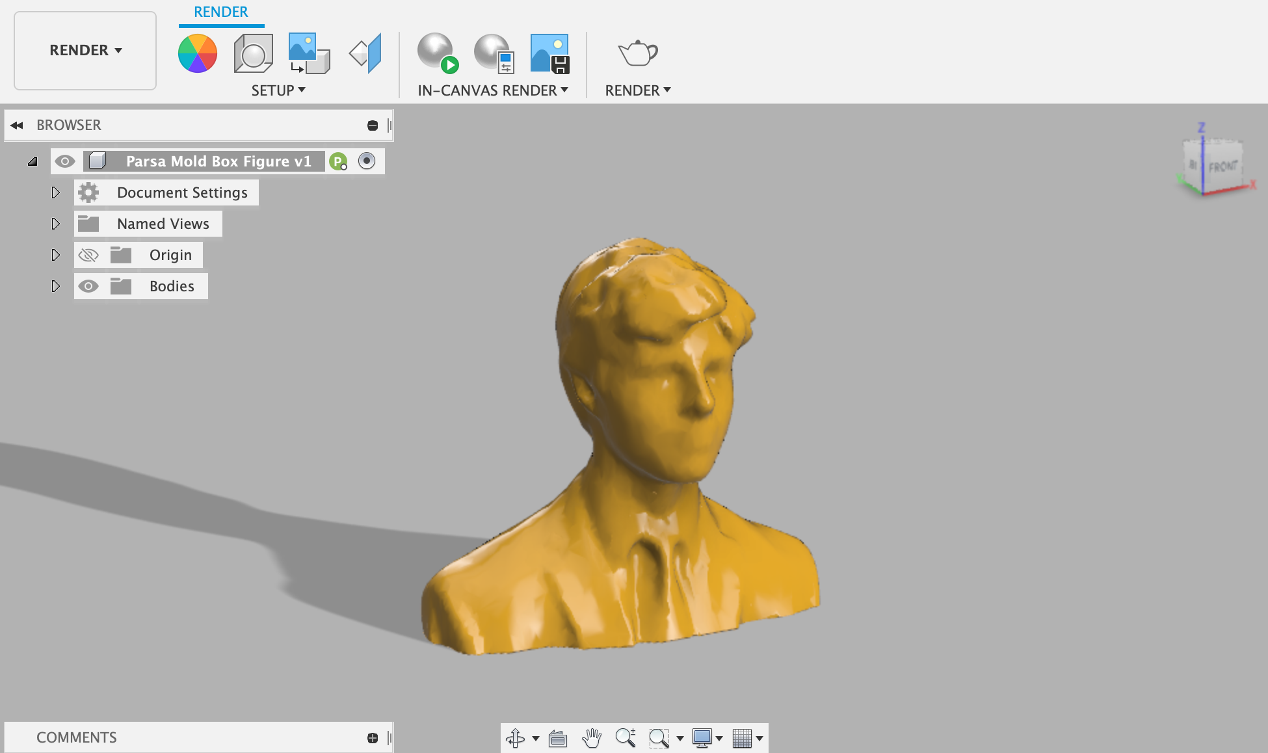
Task: Click the FRONT face of ViewCube
Action: (x=1222, y=167)
